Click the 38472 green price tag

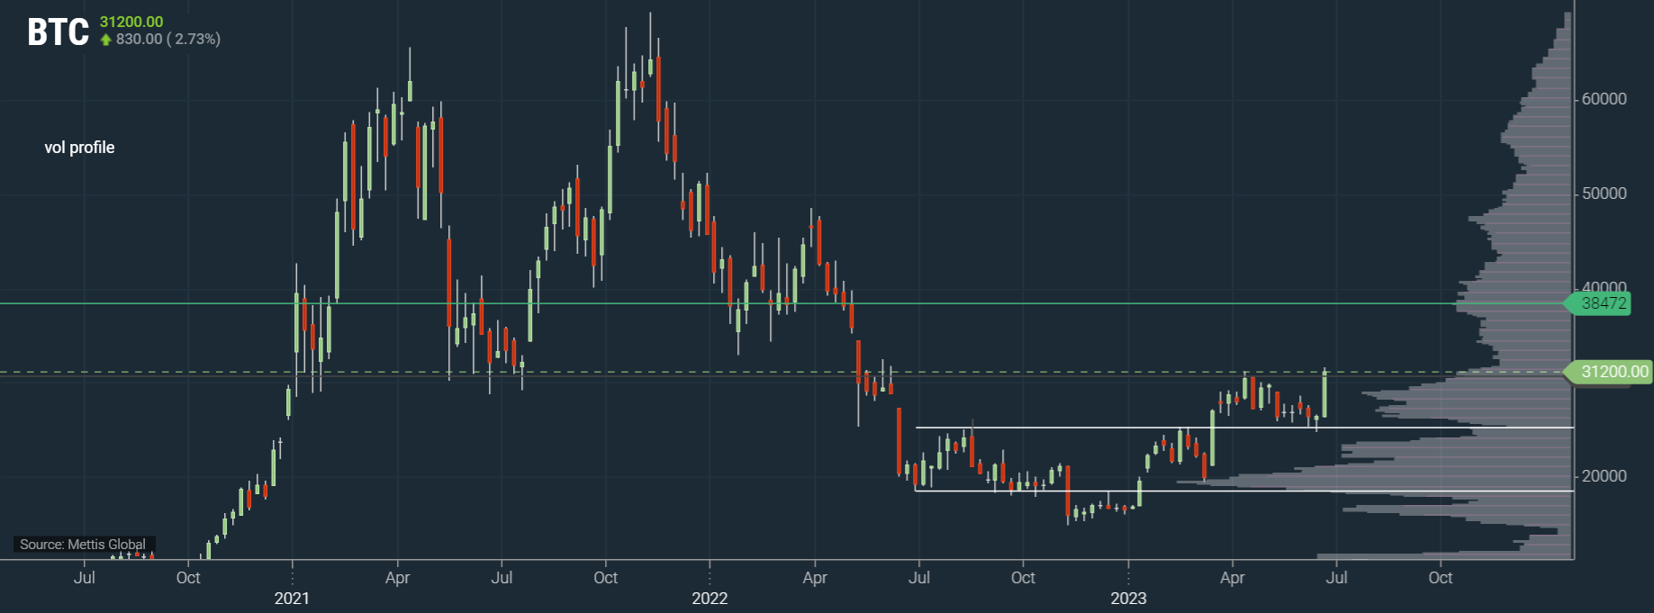(1599, 303)
